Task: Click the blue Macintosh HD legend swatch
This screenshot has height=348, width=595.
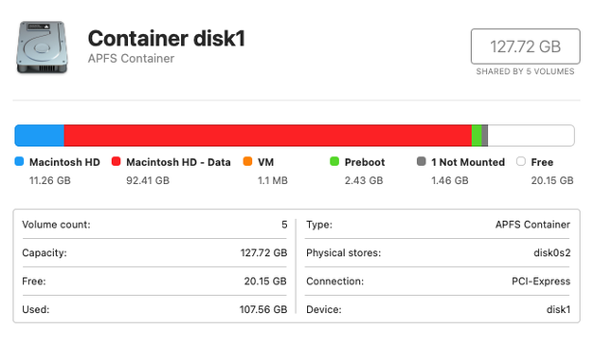Action: pos(19,161)
